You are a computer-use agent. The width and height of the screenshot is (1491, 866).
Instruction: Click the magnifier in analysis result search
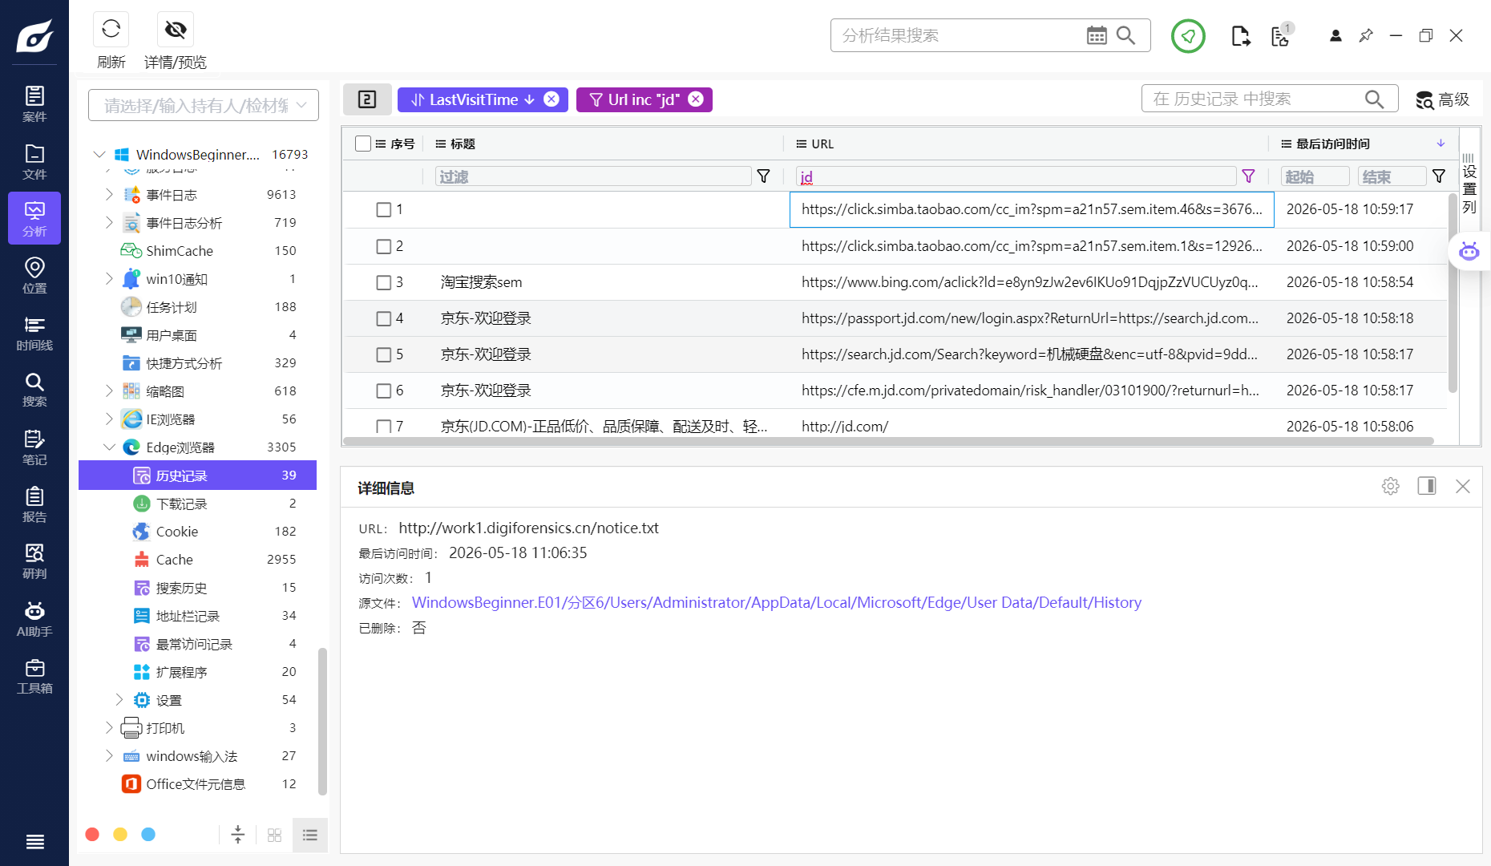click(x=1125, y=35)
